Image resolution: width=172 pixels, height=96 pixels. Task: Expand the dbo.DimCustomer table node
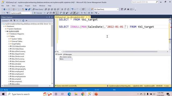tap(9, 61)
